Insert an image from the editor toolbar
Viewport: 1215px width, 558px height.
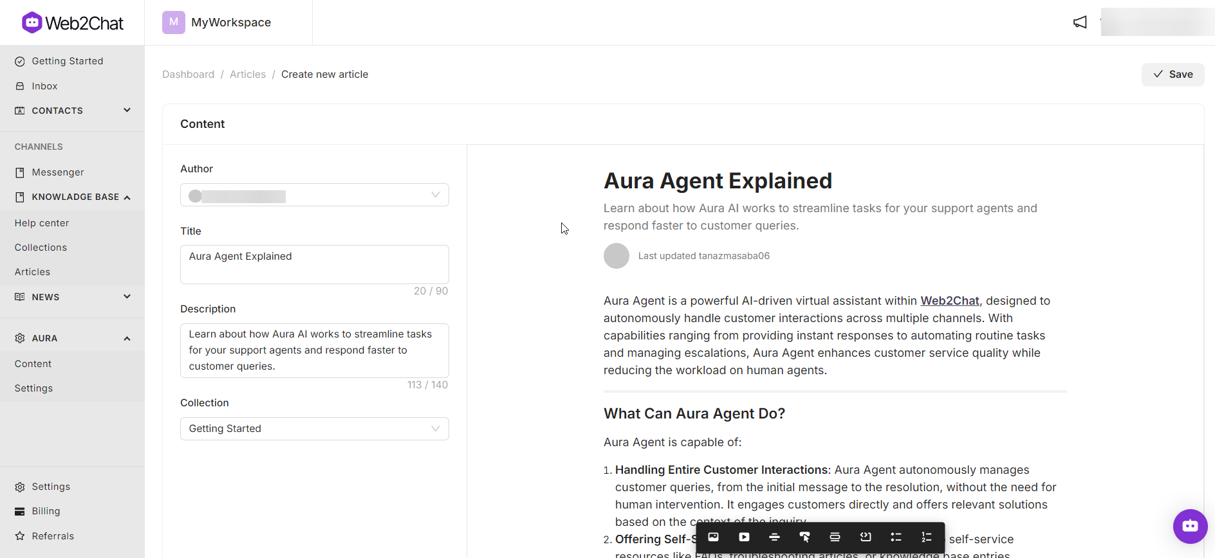713,537
